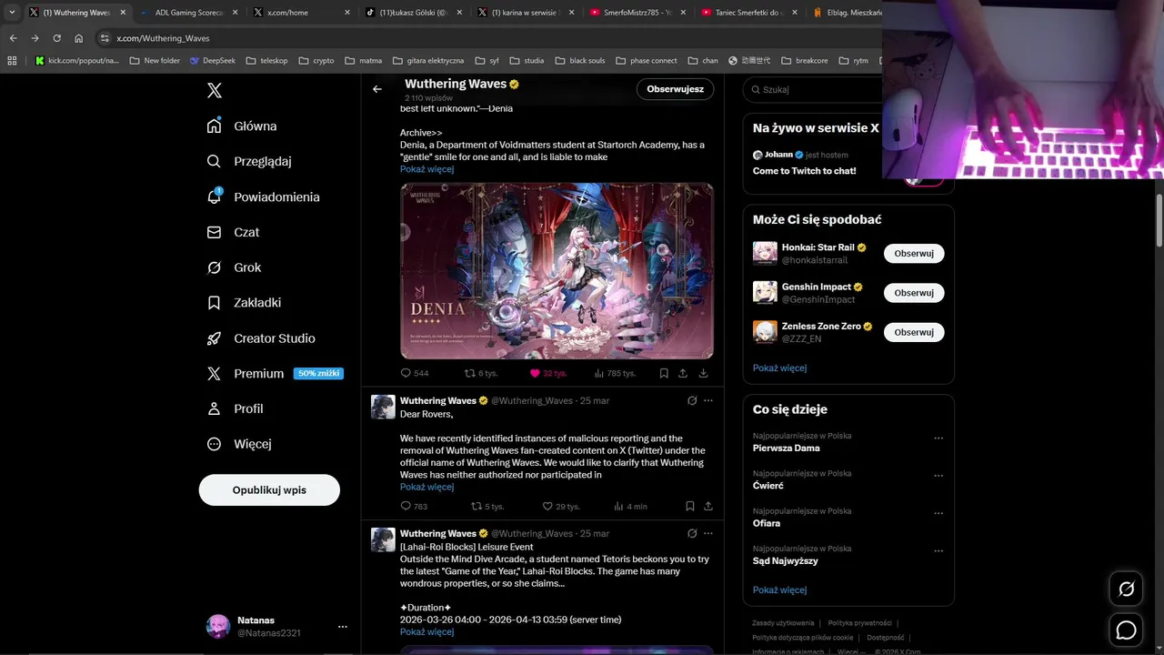
Task: Open the Pierwsza Dama trending topic
Action: (787, 448)
